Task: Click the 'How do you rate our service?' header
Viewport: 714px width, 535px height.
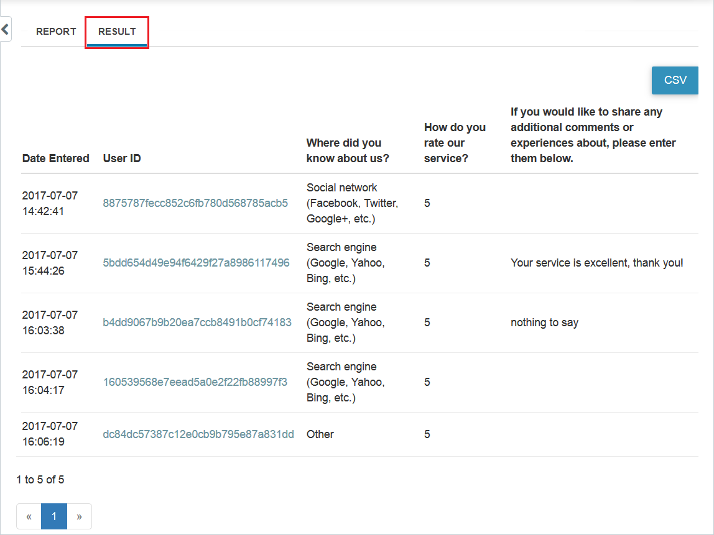Action: (455, 143)
